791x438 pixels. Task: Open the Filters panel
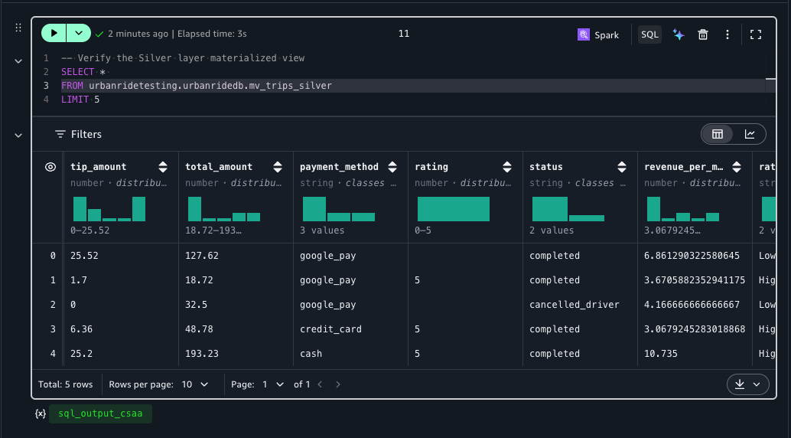pos(78,134)
